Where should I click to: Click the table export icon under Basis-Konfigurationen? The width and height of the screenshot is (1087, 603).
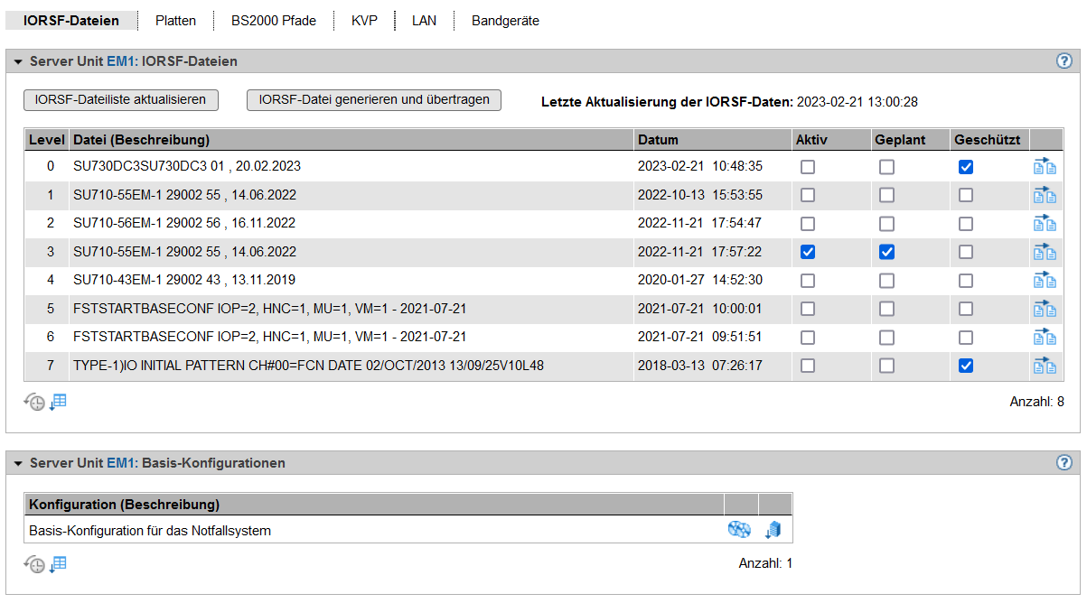click(58, 564)
